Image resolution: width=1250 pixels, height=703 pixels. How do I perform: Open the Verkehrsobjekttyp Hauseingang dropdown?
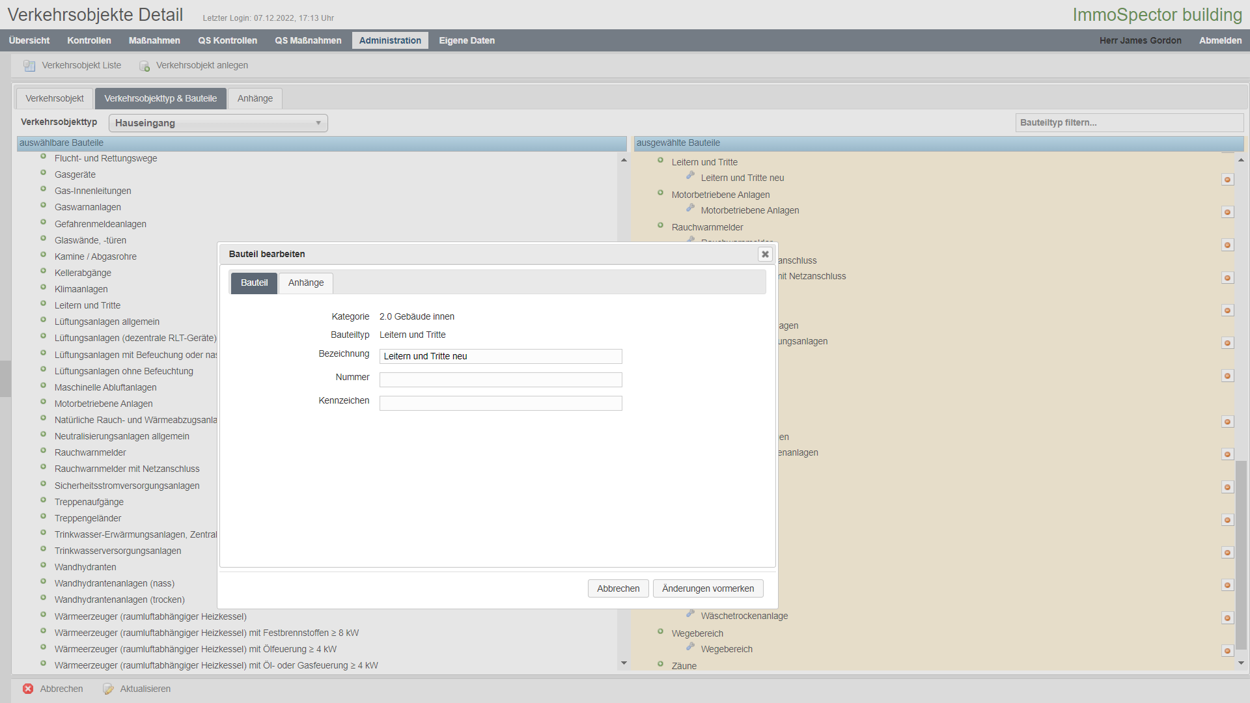(218, 123)
